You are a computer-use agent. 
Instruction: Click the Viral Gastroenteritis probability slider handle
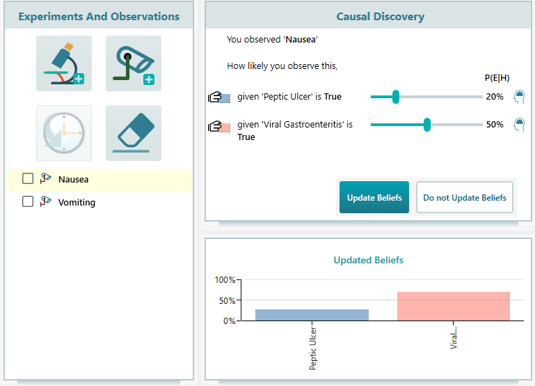pos(427,125)
